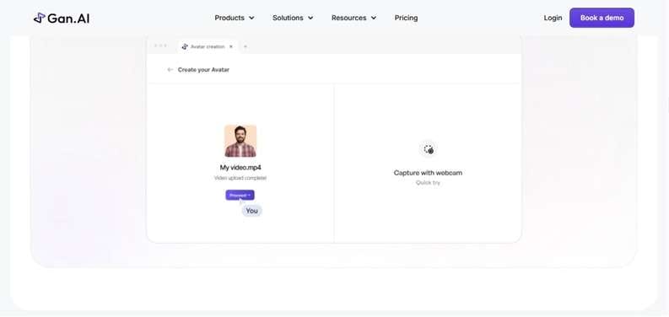Click the purple Proceed button
The image size is (669, 317).
click(x=240, y=195)
